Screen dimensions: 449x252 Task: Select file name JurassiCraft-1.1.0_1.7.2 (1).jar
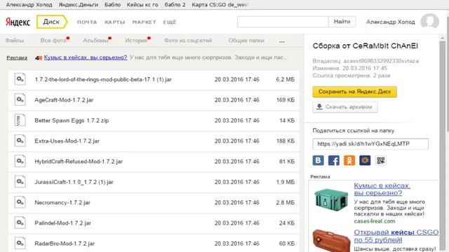pos(74,182)
